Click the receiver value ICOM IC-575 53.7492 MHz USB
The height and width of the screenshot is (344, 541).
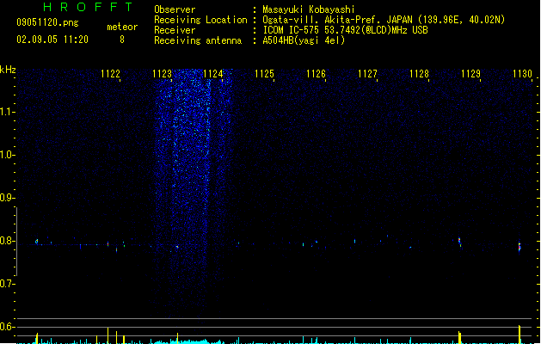pos(346,30)
